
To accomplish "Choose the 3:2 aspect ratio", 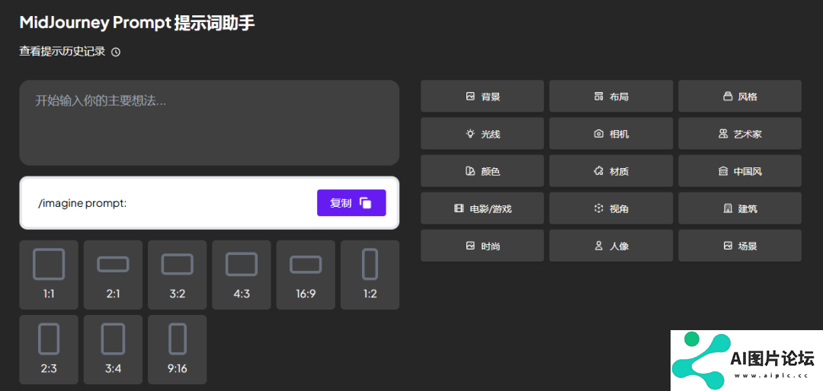I will pyautogui.click(x=178, y=275).
